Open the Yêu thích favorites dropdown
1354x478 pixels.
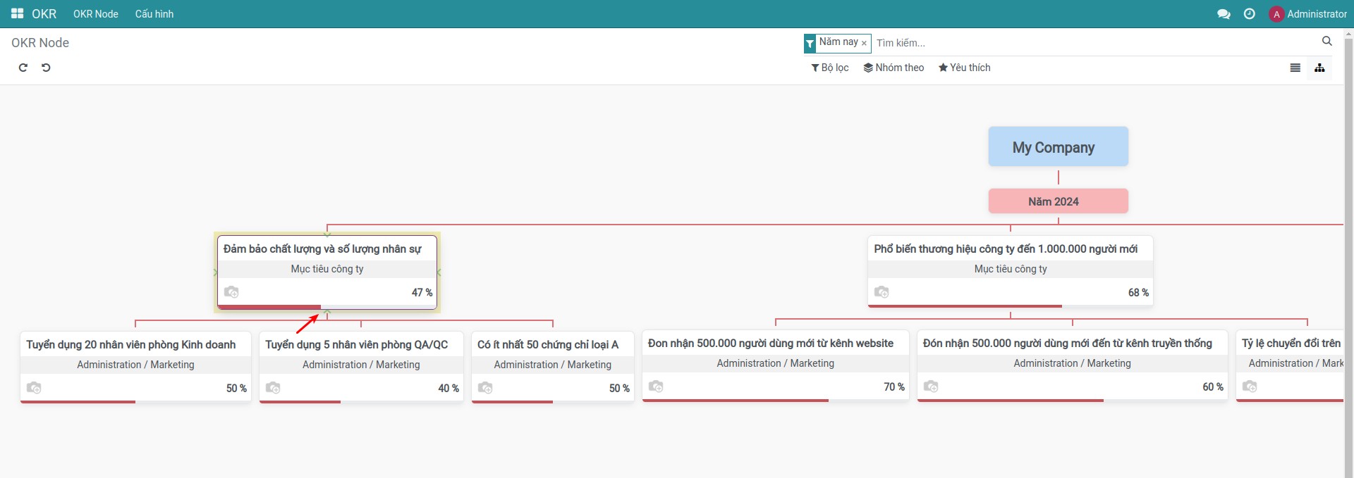click(x=964, y=68)
